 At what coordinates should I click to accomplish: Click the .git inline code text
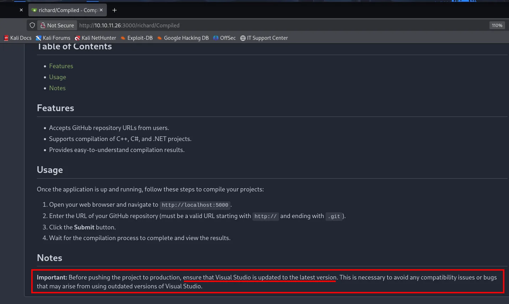334,216
